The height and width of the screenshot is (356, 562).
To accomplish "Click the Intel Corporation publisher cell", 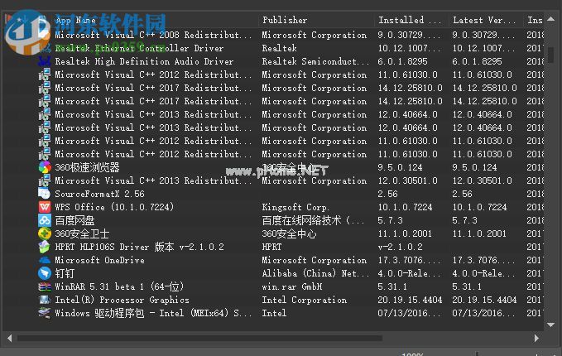I will click(305, 300).
